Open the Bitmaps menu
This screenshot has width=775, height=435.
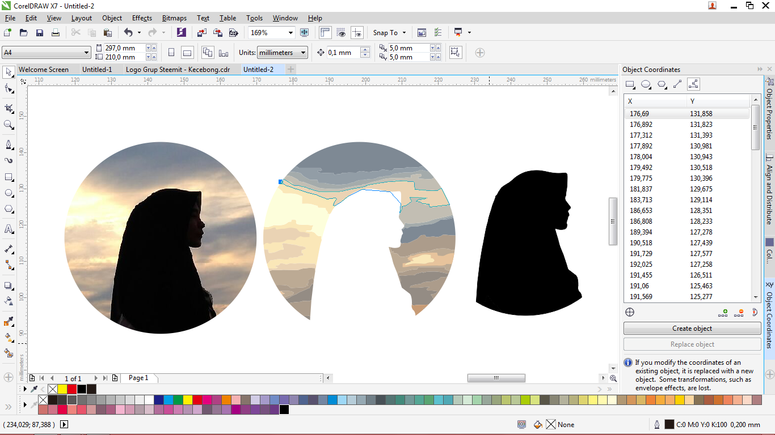tap(174, 18)
